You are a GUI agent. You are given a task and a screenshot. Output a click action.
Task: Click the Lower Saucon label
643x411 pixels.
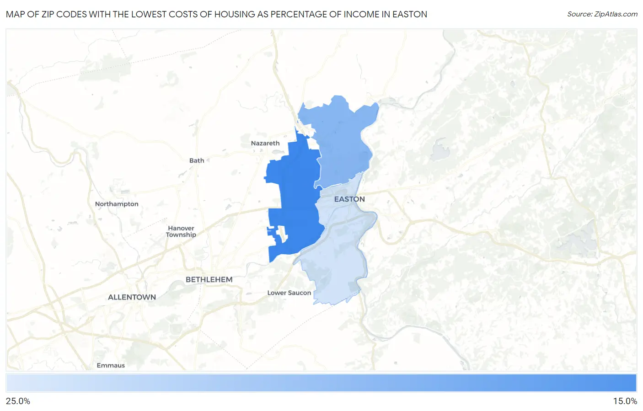tap(289, 293)
